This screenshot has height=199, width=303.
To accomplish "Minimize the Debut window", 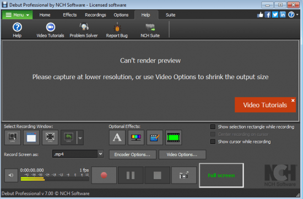I will pyautogui.click(x=267, y=5).
